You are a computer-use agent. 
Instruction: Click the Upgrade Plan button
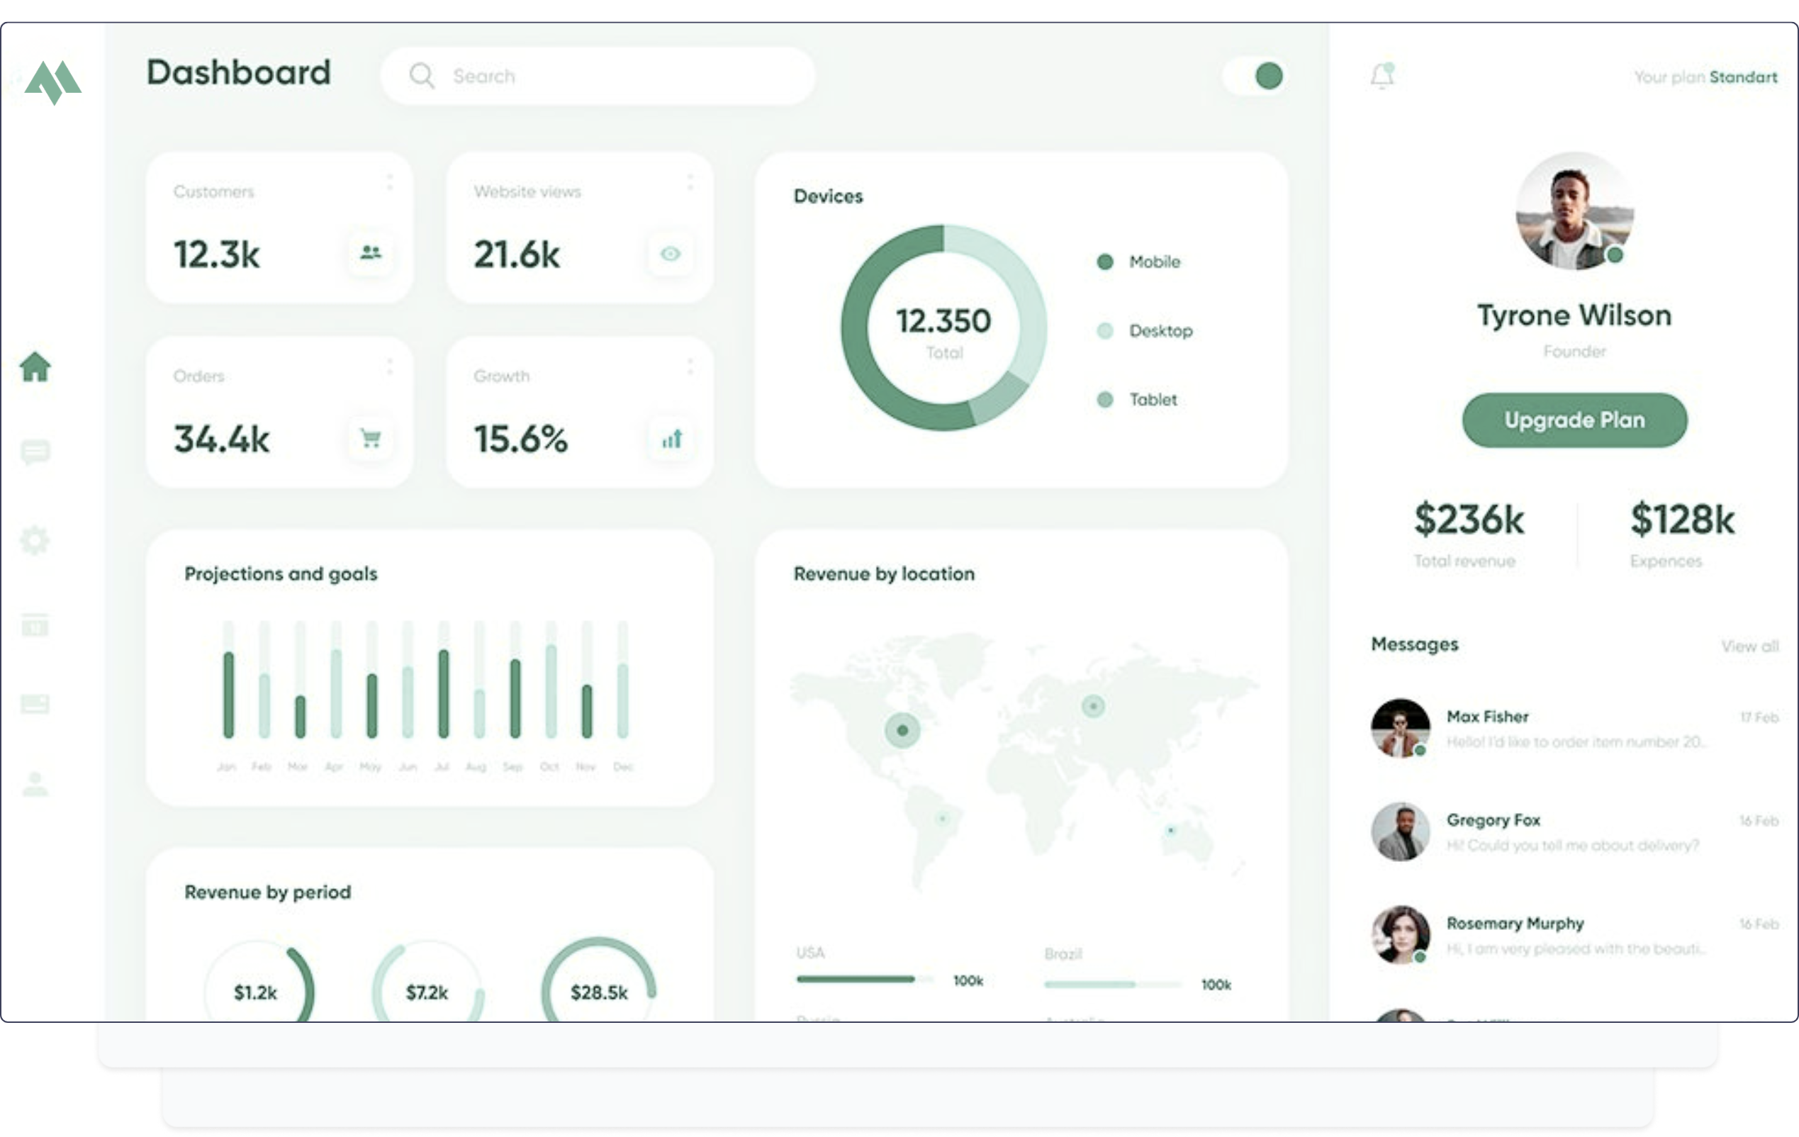(1574, 420)
